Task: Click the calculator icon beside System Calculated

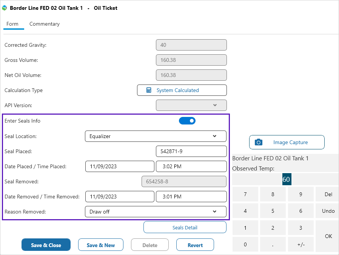Action: (149, 90)
